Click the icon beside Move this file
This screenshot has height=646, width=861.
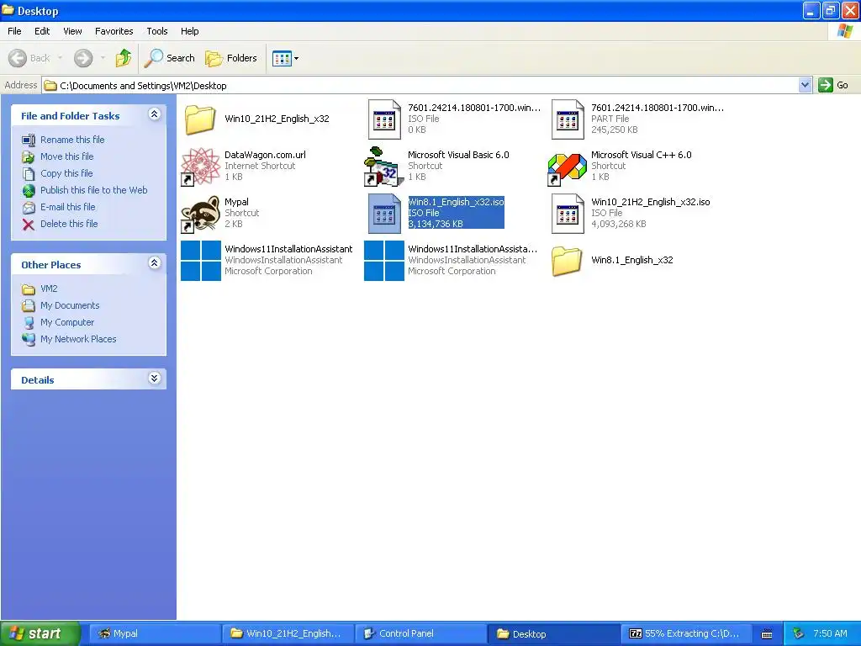click(29, 157)
